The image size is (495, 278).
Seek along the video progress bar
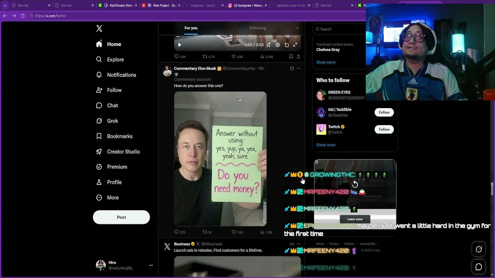237,37
